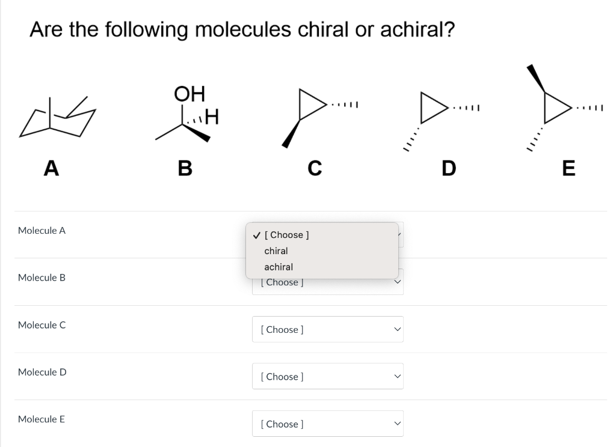Click the "Molecule B" row label
Viewport: 616px width, 447px height.
42,278
